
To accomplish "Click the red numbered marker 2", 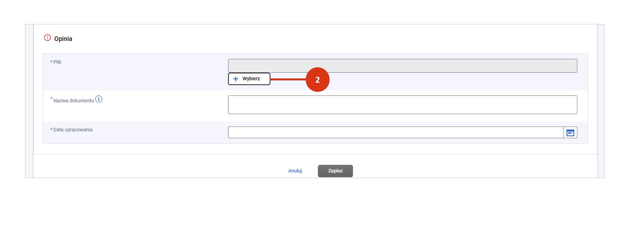I will point(317,80).
